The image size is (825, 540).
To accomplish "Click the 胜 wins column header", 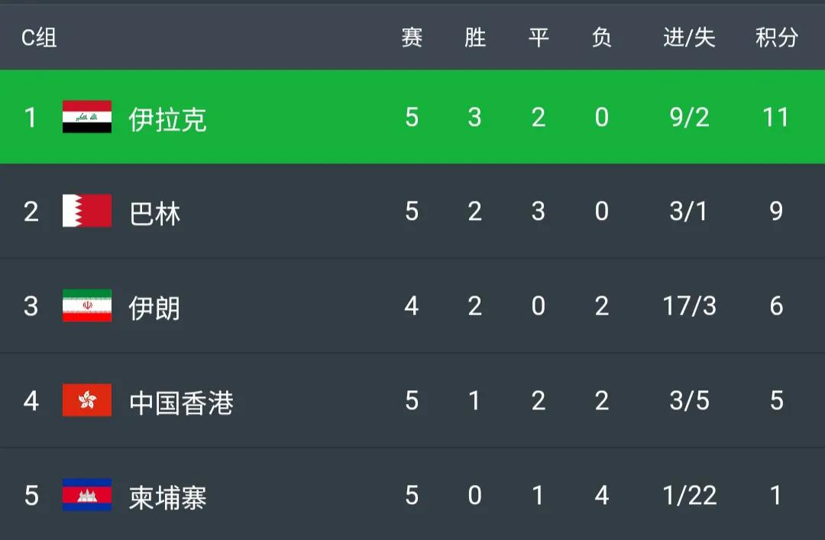I will pos(475,37).
